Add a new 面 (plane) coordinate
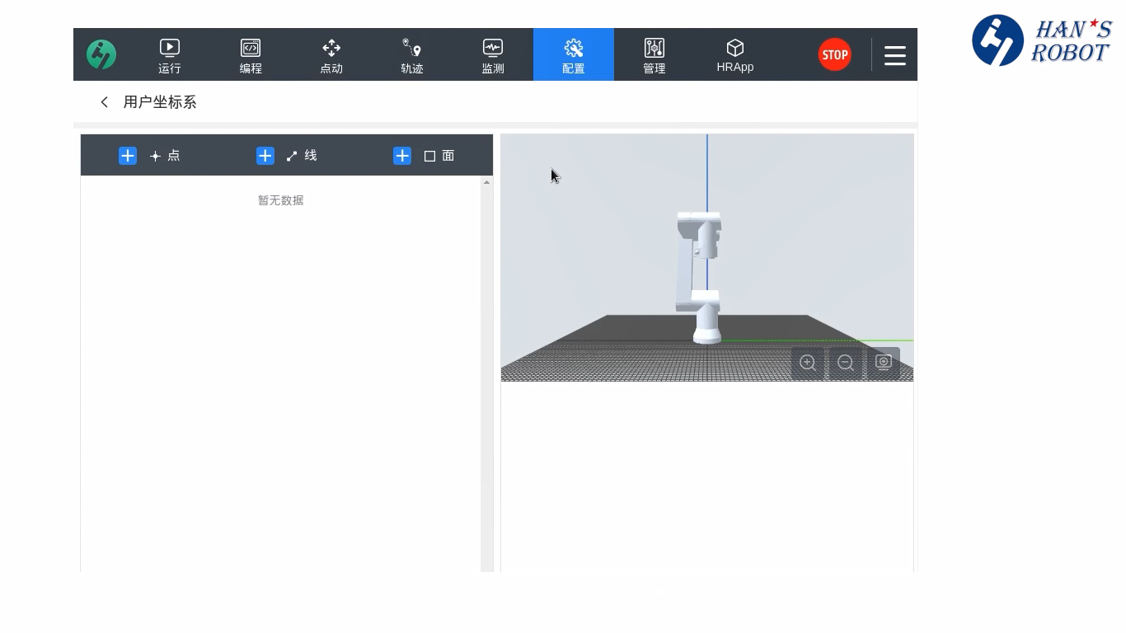The height and width of the screenshot is (633, 1126). 402,156
